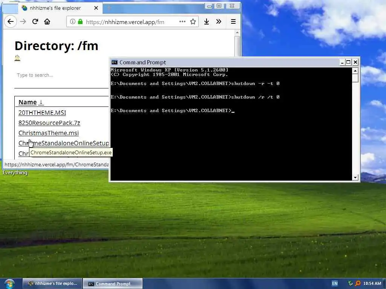Open the browser downloads arrow
Image resolution: width=386 pixels, height=289 pixels.
(x=207, y=21)
